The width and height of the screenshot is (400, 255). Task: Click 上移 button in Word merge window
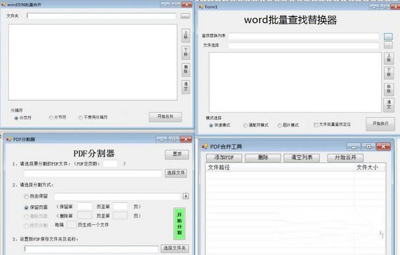[x=185, y=36]
